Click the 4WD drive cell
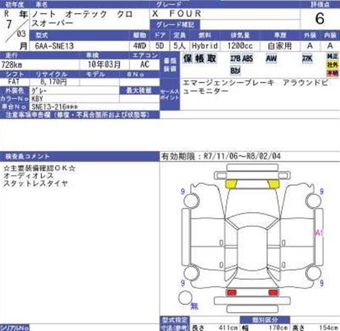Screen dimensions: 340x331 click(139, 46)
